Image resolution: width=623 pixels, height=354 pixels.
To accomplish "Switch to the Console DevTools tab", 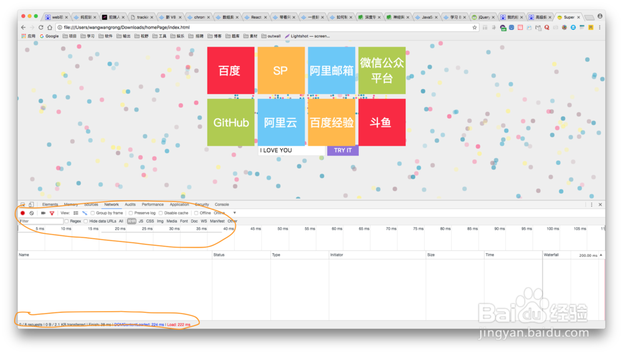I will [x=222, y=205].
